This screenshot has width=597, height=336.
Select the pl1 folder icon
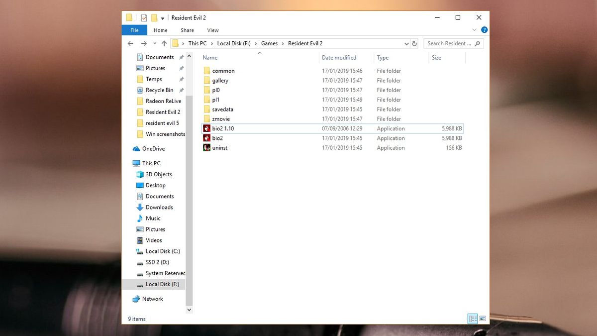[207, 100]
